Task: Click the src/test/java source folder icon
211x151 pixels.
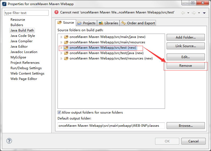Action: pos(66,53)
